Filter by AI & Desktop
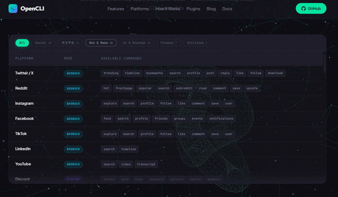The image size is (338, 197). [137, 43]
